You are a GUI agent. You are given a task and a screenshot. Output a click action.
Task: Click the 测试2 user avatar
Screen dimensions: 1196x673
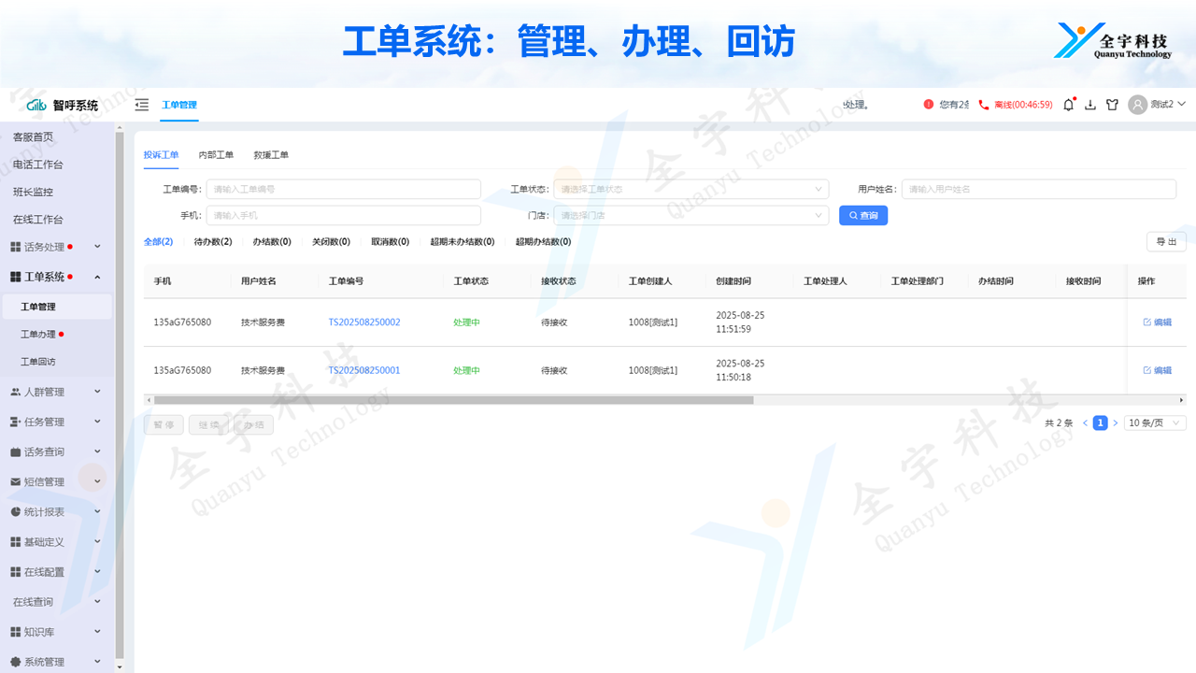click(x=1137, y=105)
